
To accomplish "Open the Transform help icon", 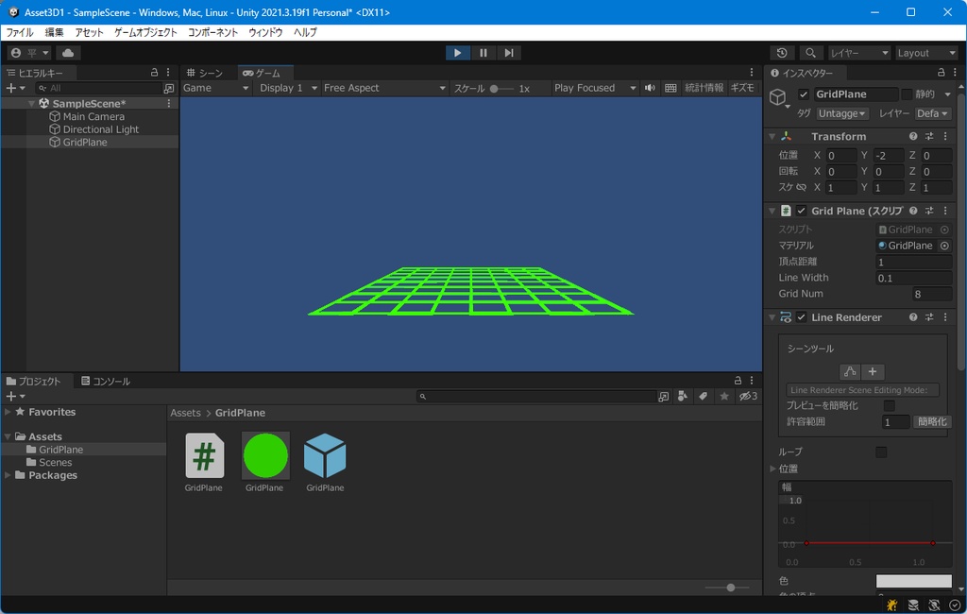I will click(913, 136).
